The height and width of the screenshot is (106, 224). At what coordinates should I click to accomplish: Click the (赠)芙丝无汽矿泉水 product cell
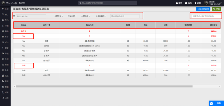90,56
